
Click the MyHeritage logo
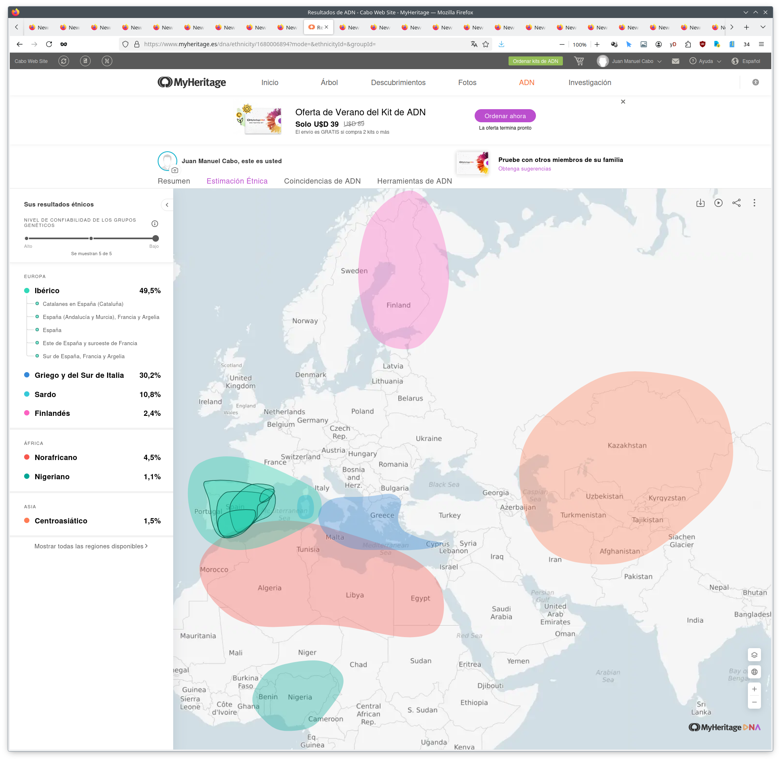[192, 83]
